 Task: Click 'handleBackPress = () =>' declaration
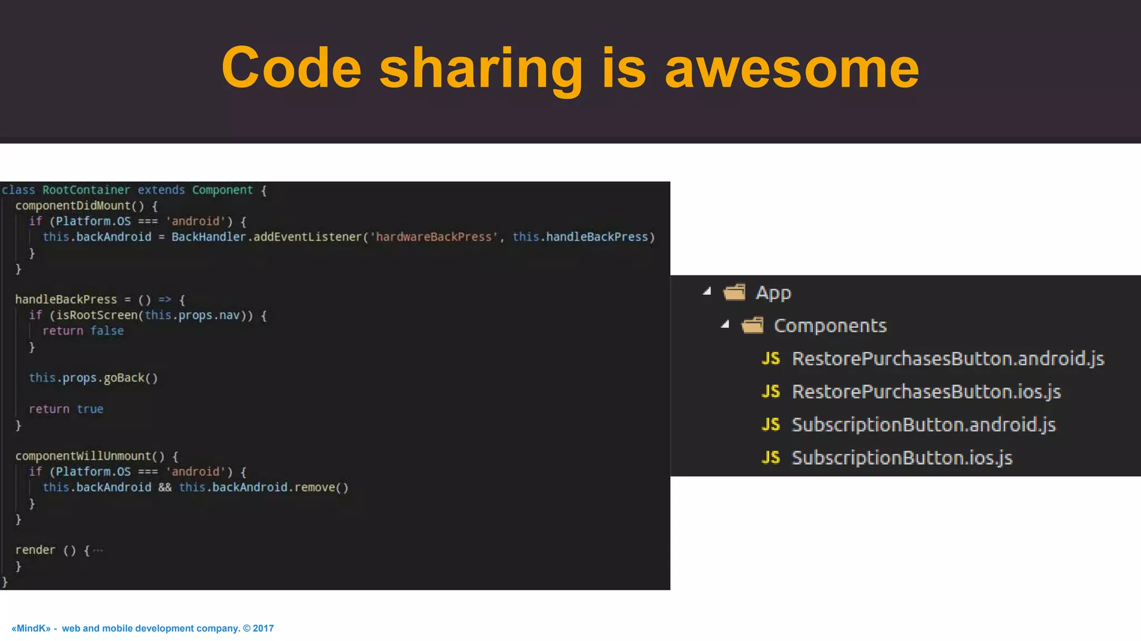pos(93,300)
